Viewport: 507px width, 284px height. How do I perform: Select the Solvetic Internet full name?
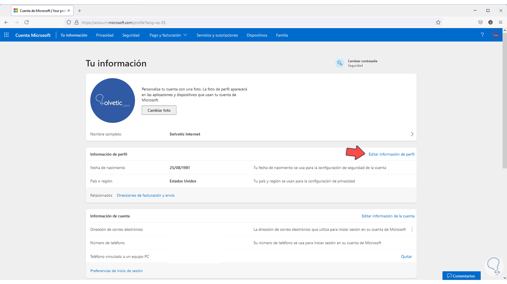point(185,134)
